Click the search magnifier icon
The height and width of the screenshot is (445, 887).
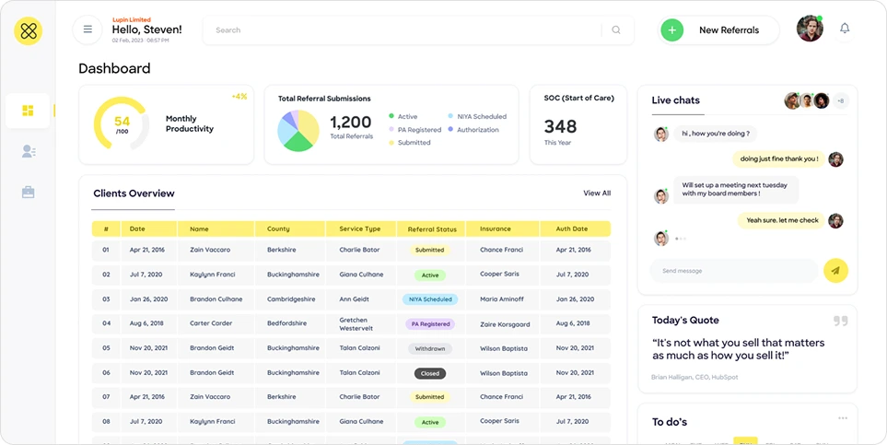616,30
